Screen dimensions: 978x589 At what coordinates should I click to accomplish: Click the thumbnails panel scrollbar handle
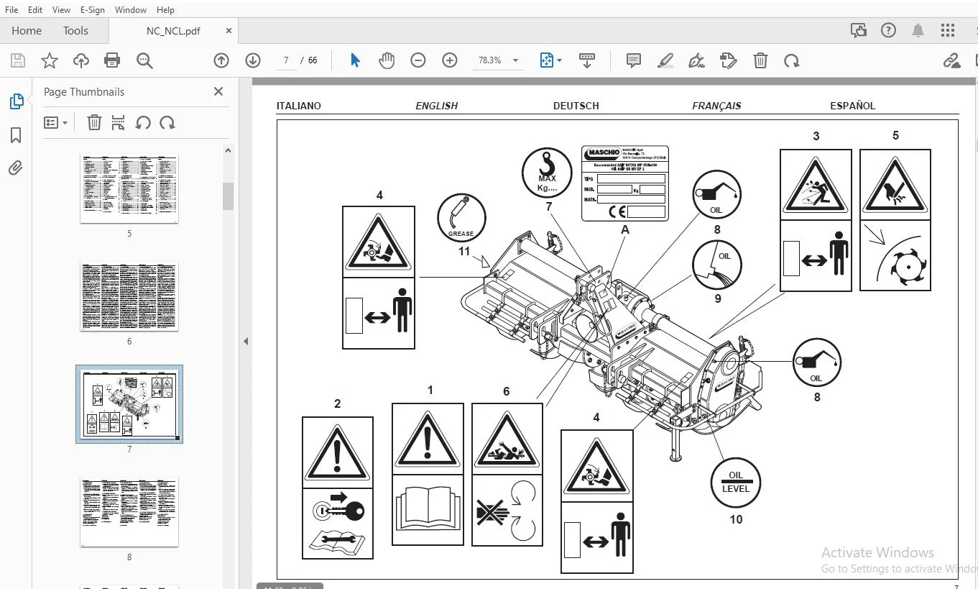tap(228, 196)
